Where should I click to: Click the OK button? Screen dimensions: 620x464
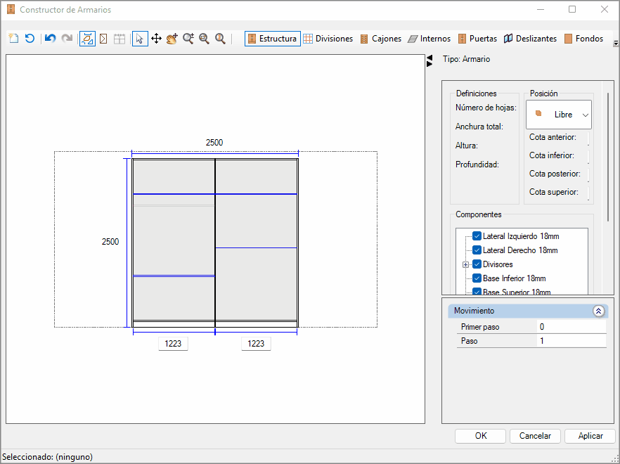(x=480, y=436)
